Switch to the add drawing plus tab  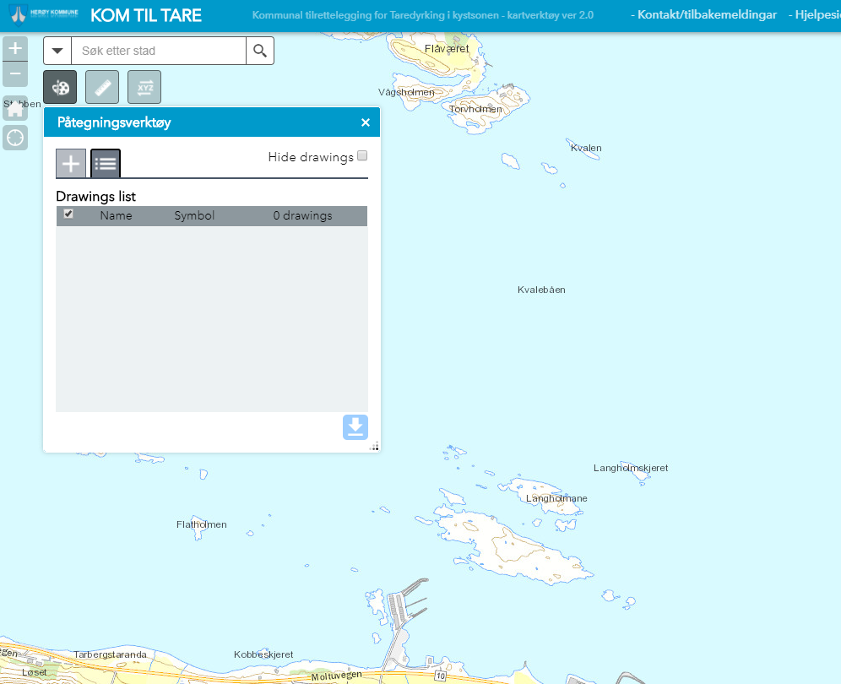tap(71, 164)
